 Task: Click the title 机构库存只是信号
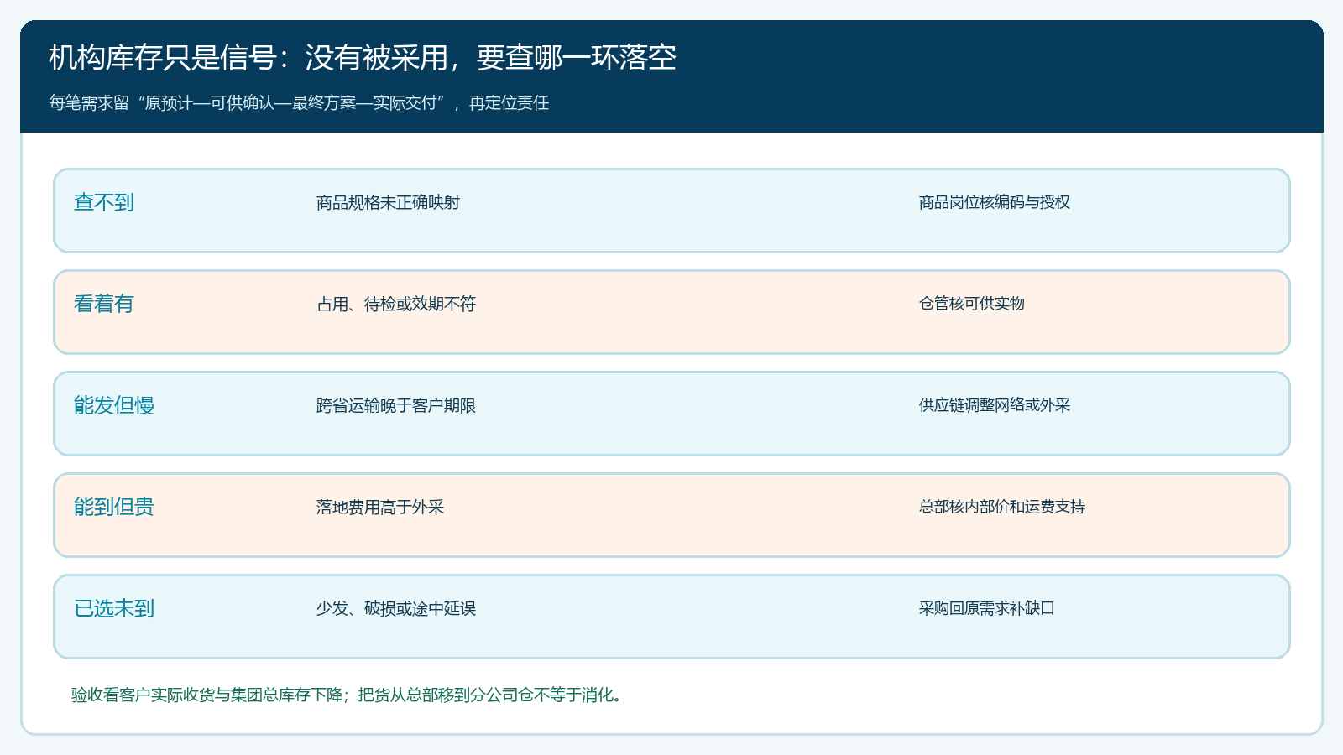click(x=363, y=58)
